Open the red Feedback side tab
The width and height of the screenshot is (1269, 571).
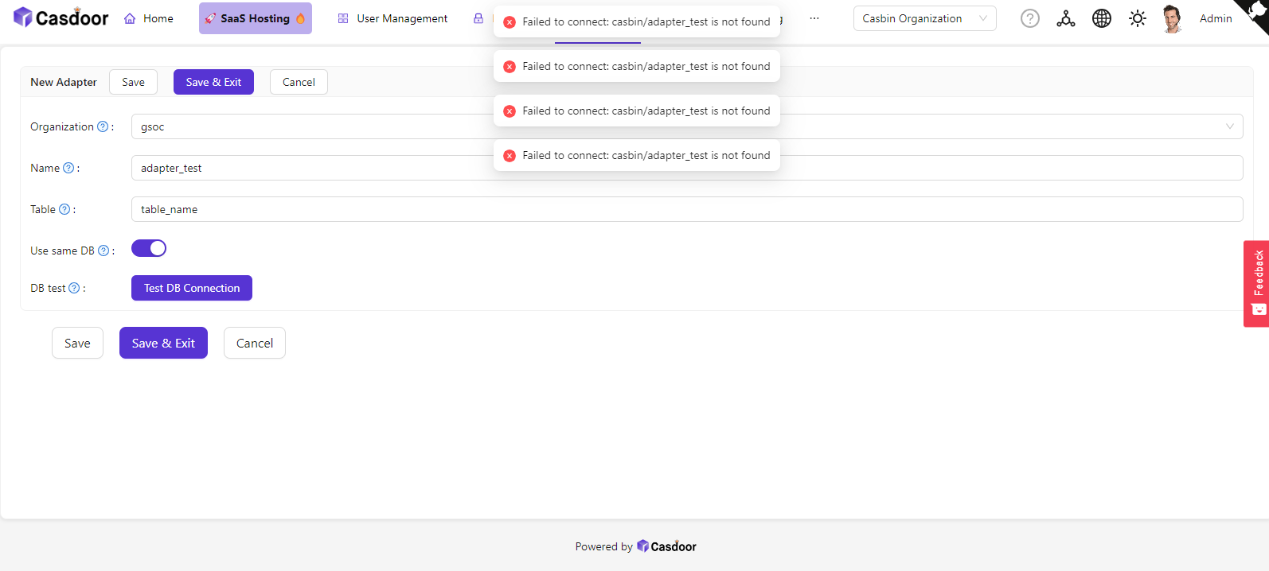(x=1256, y=284)
